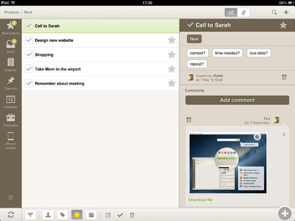
Task: Tap the briefcase icon in bottom toolbar
Action: 91,215
